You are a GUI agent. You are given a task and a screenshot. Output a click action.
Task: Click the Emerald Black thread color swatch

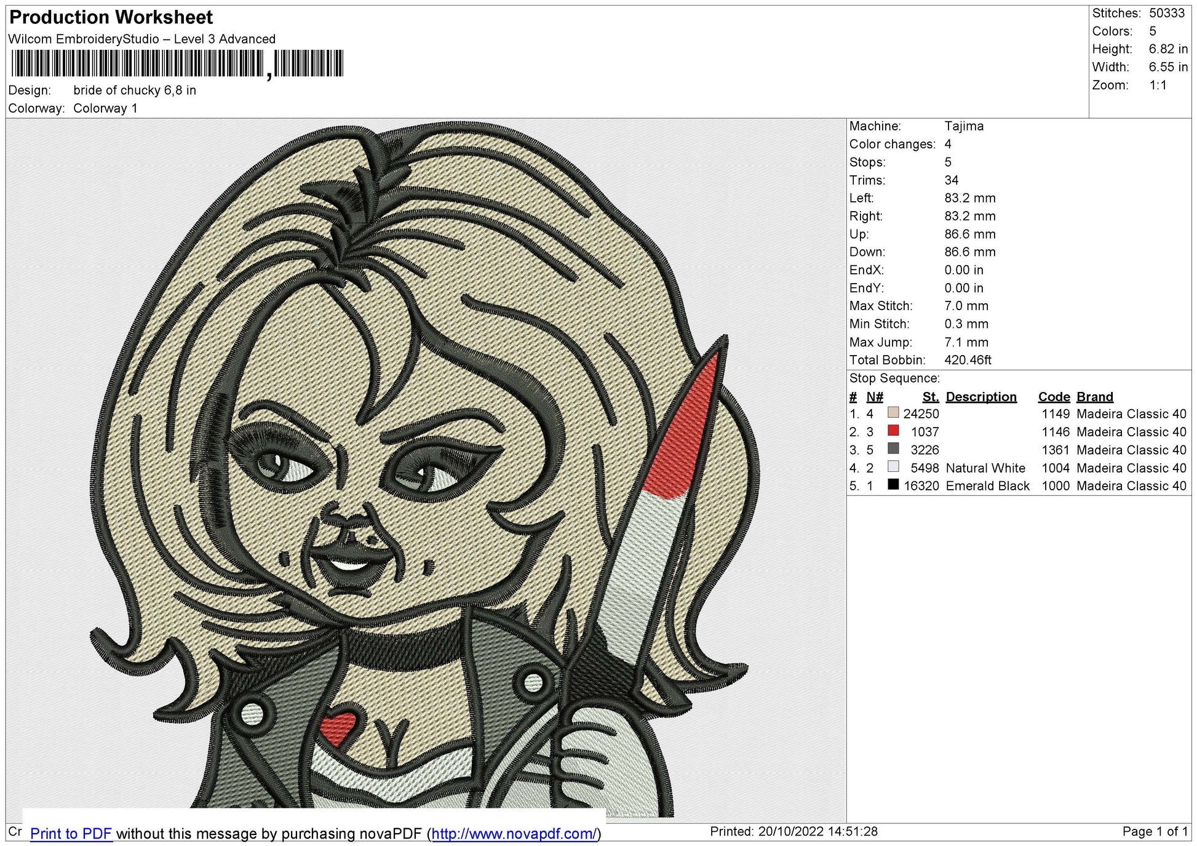pyautogui.click(x=893, y=485)
